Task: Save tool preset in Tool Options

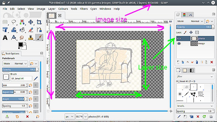Action: click(x=7, y=117)
